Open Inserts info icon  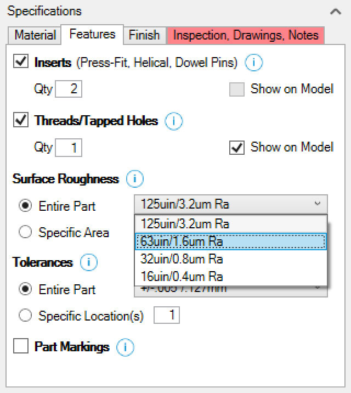253,63
